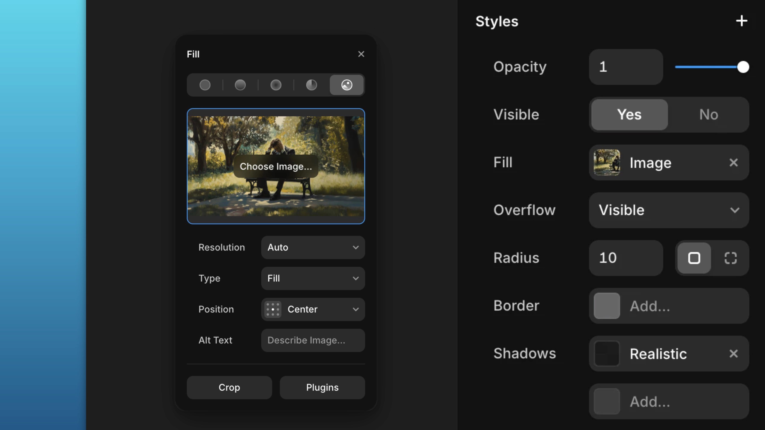Open the Type Fill dropdown
Viewport: 765px width, 430px height.
tap(313, 278)
